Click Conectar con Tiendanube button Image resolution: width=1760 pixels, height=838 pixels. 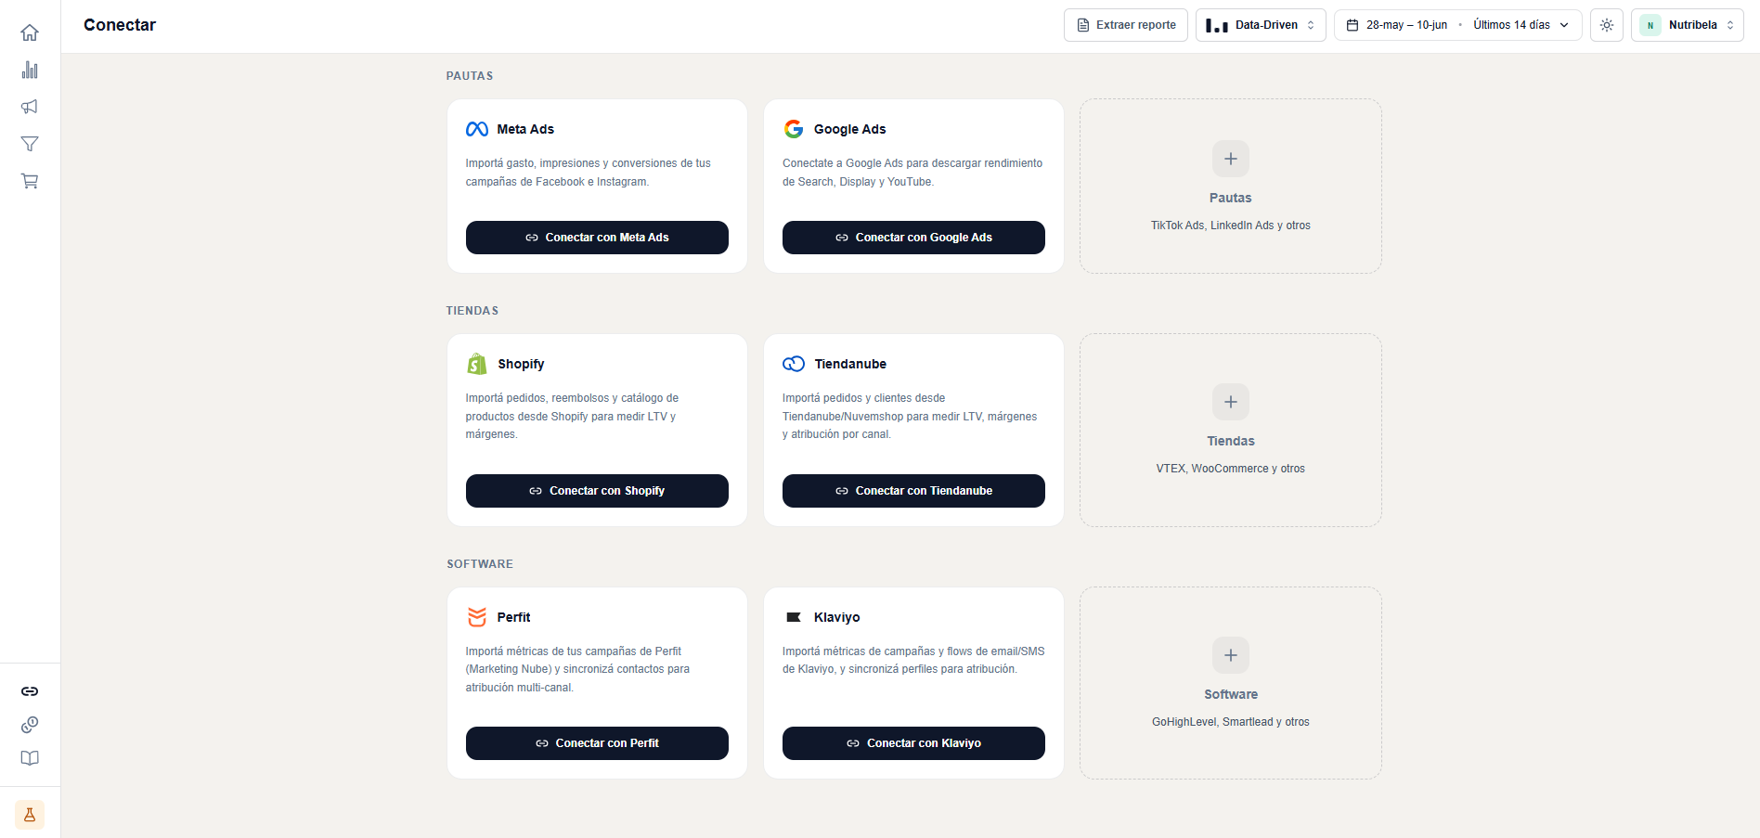(913, 491)
